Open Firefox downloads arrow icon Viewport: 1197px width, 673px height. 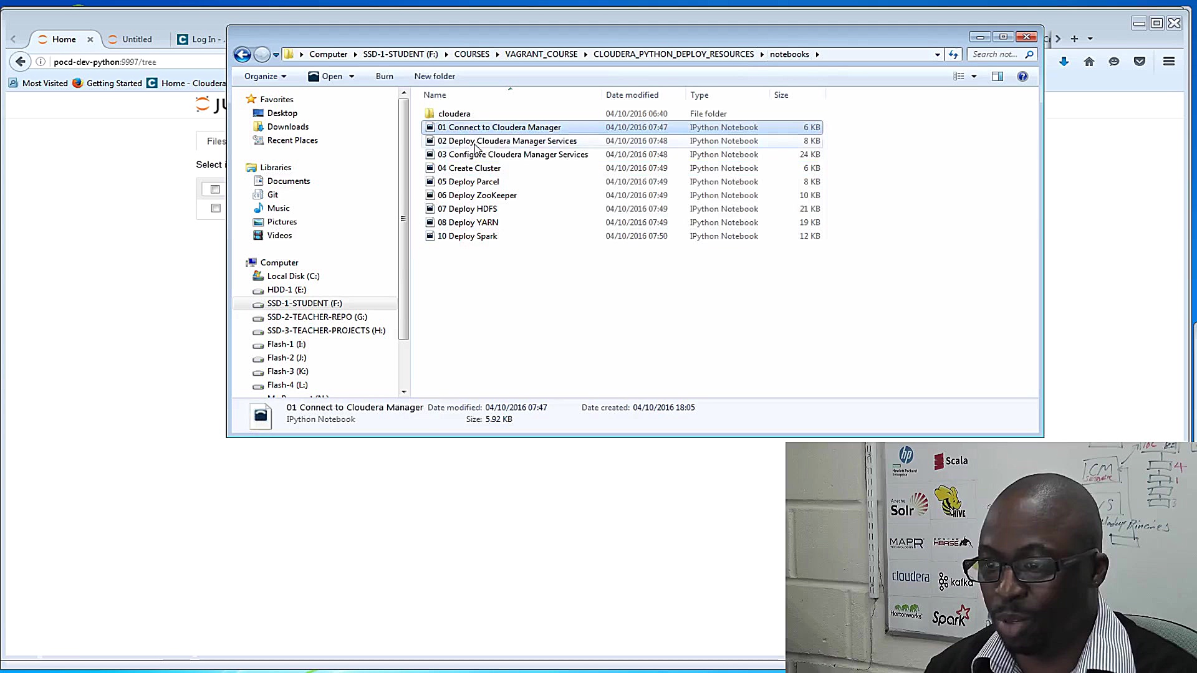click(1064, 62)
